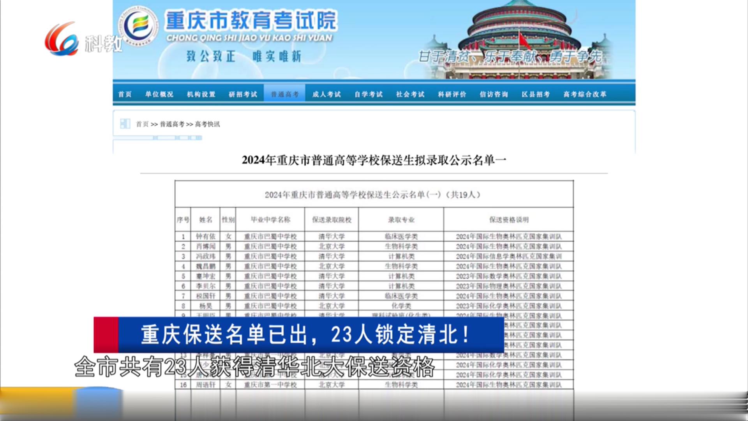Click the 首页 breadcrumb link
Image resolution: width=748 pixels, height=421 pixels.
click(x=142, y=124)
